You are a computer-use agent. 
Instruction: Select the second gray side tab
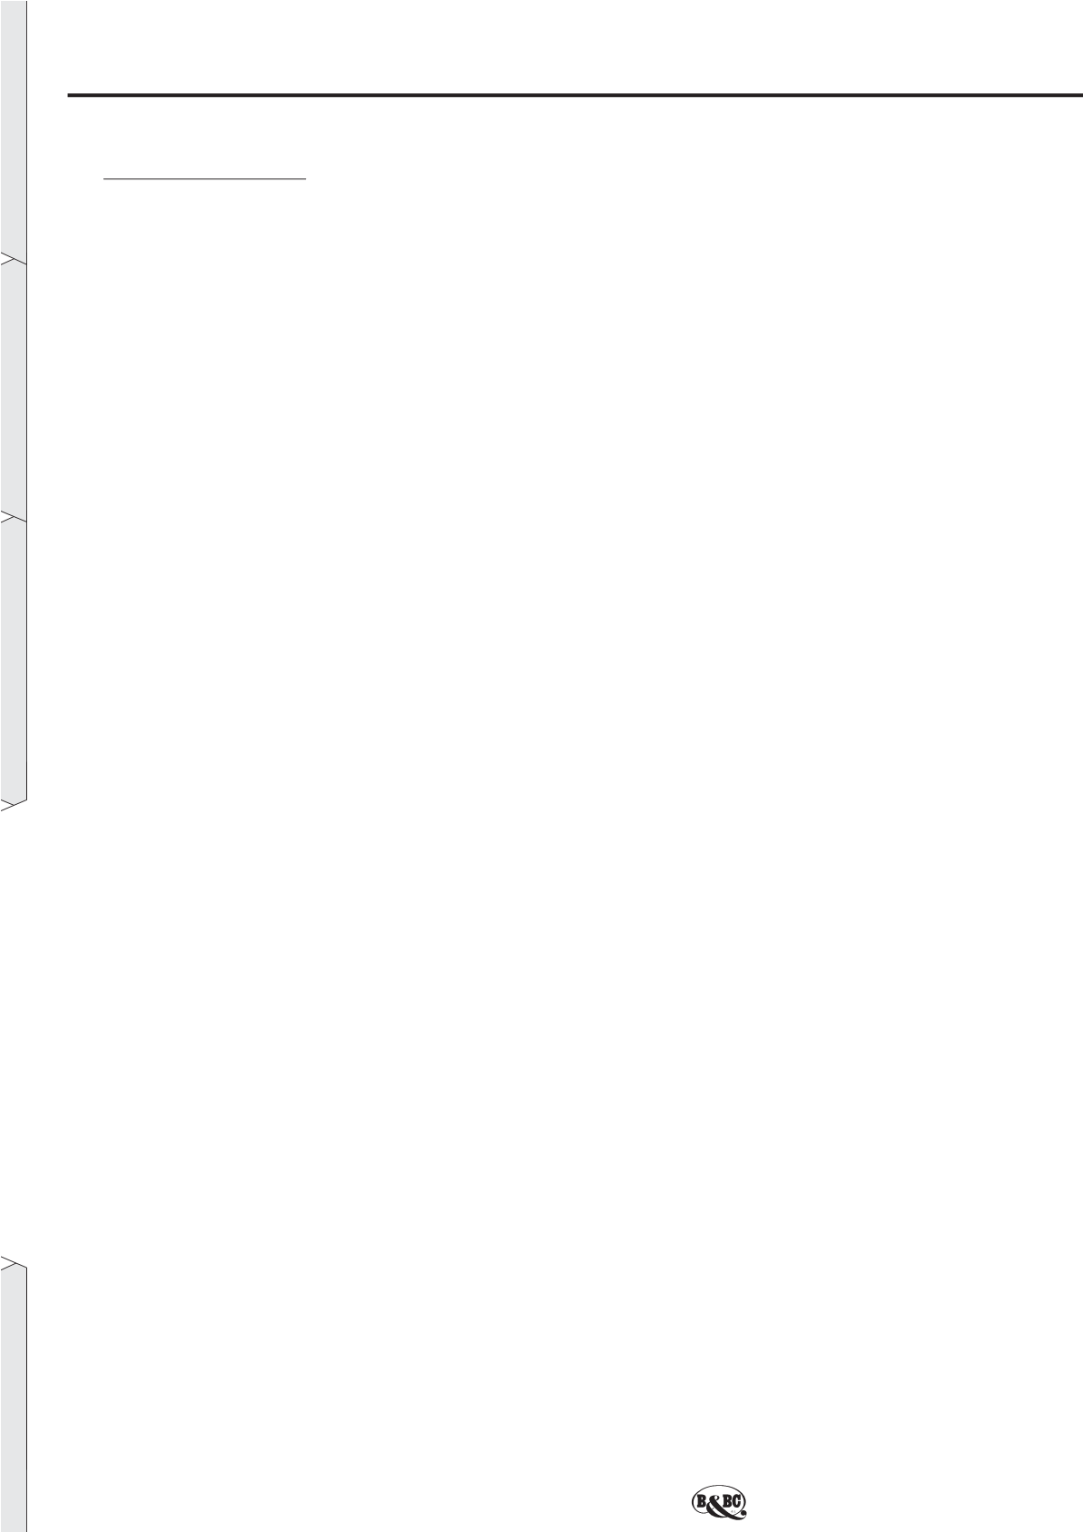coord(14,388)
